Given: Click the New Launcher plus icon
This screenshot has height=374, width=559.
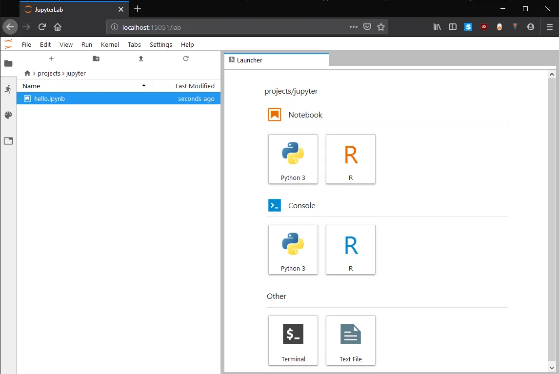Looking at the screenshot, I should (51, 59).
